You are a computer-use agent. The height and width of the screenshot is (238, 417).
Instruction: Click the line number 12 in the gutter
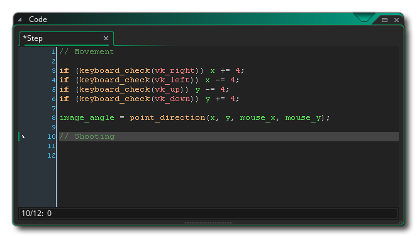point(52,156)
